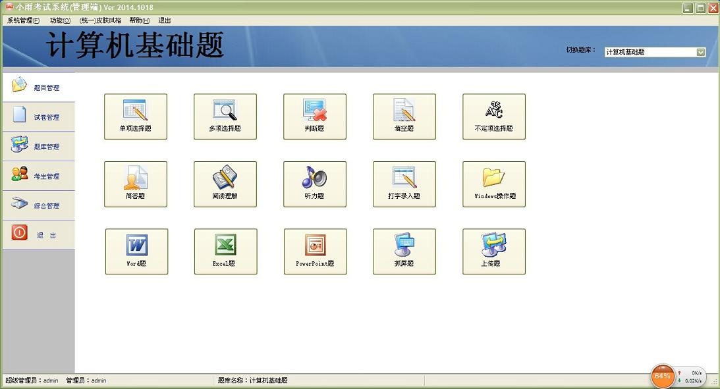Select 综合管理 in the sidebar
This screenshot has width=720, height=389.
(39, 205)
